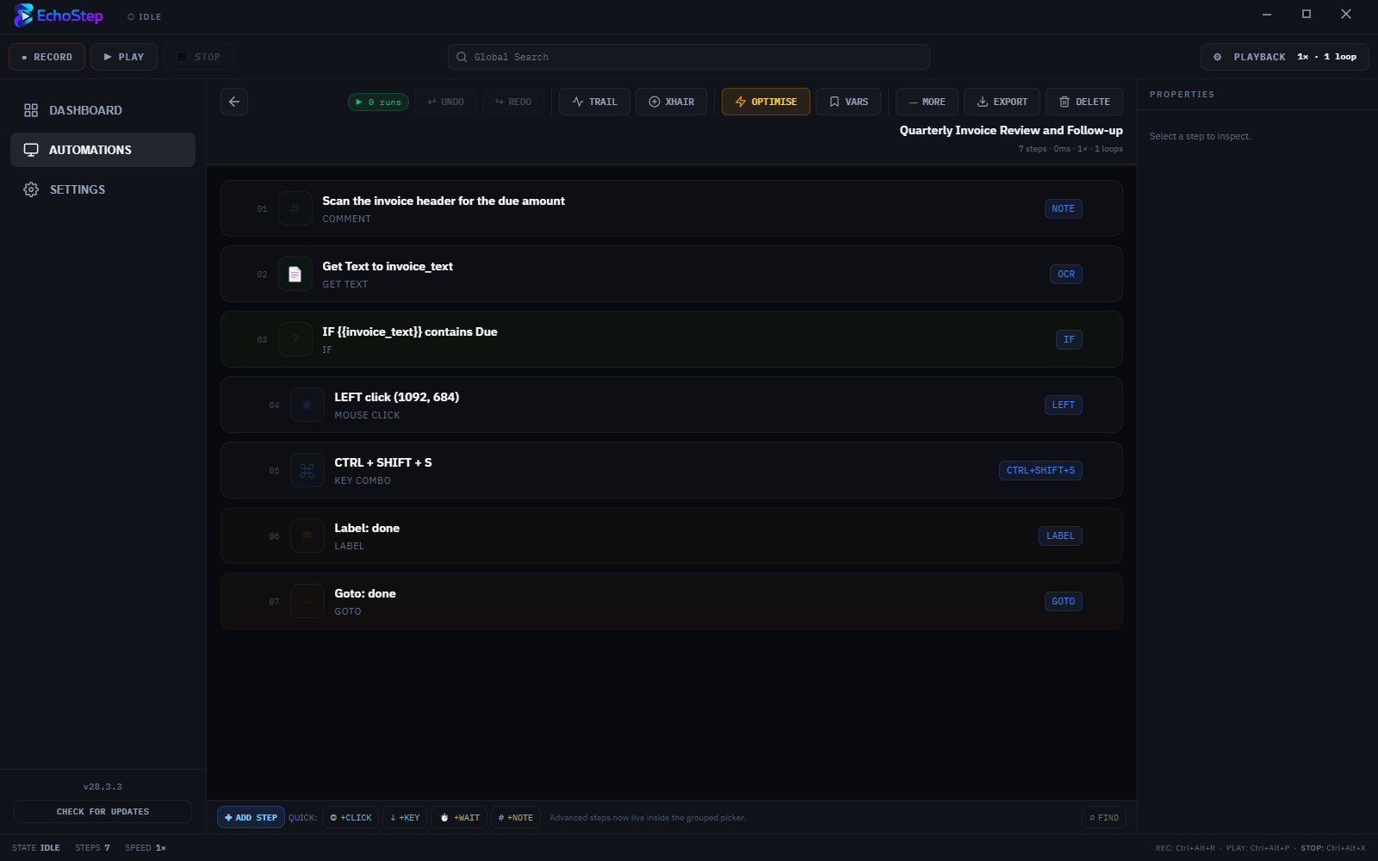The image size is (1378, 861).
Task: Toggle the XHAIR crosshair mode
Action: (x=671, y=102)
